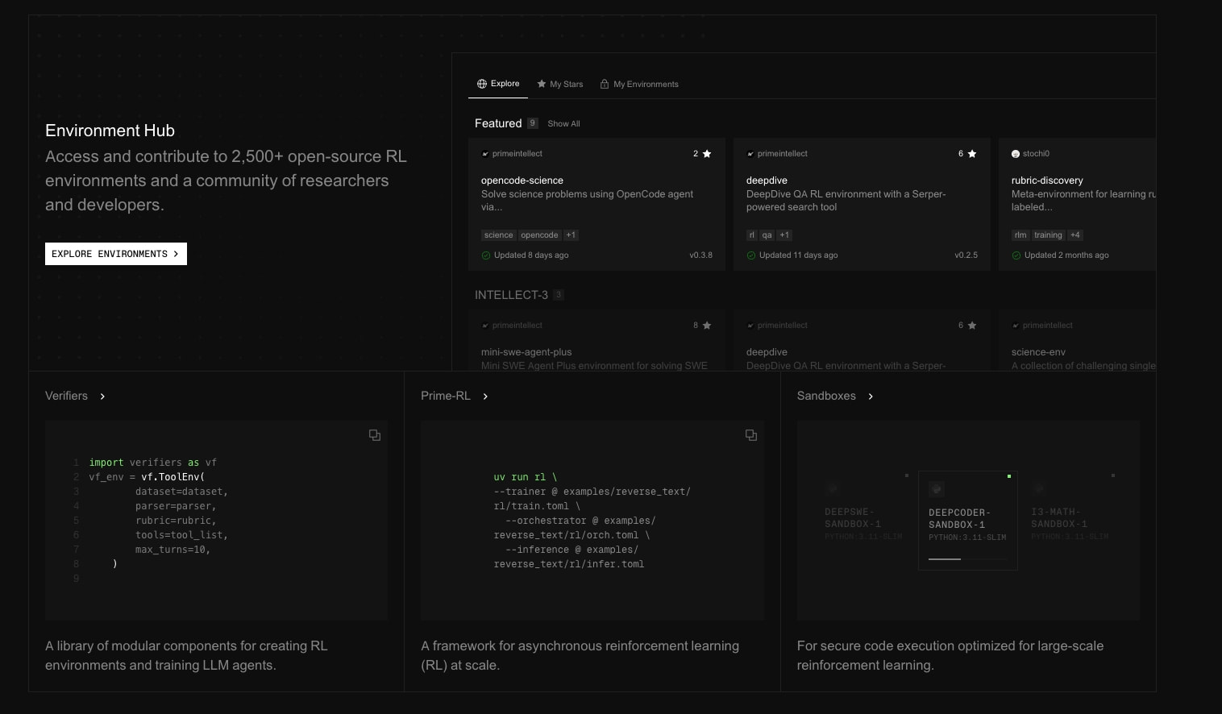Image resolution: width=1222 pixels, height=714 pixels.
Task: Click the EXPLORE ENVIRONMENTS button
Action: tap(116, 254)
